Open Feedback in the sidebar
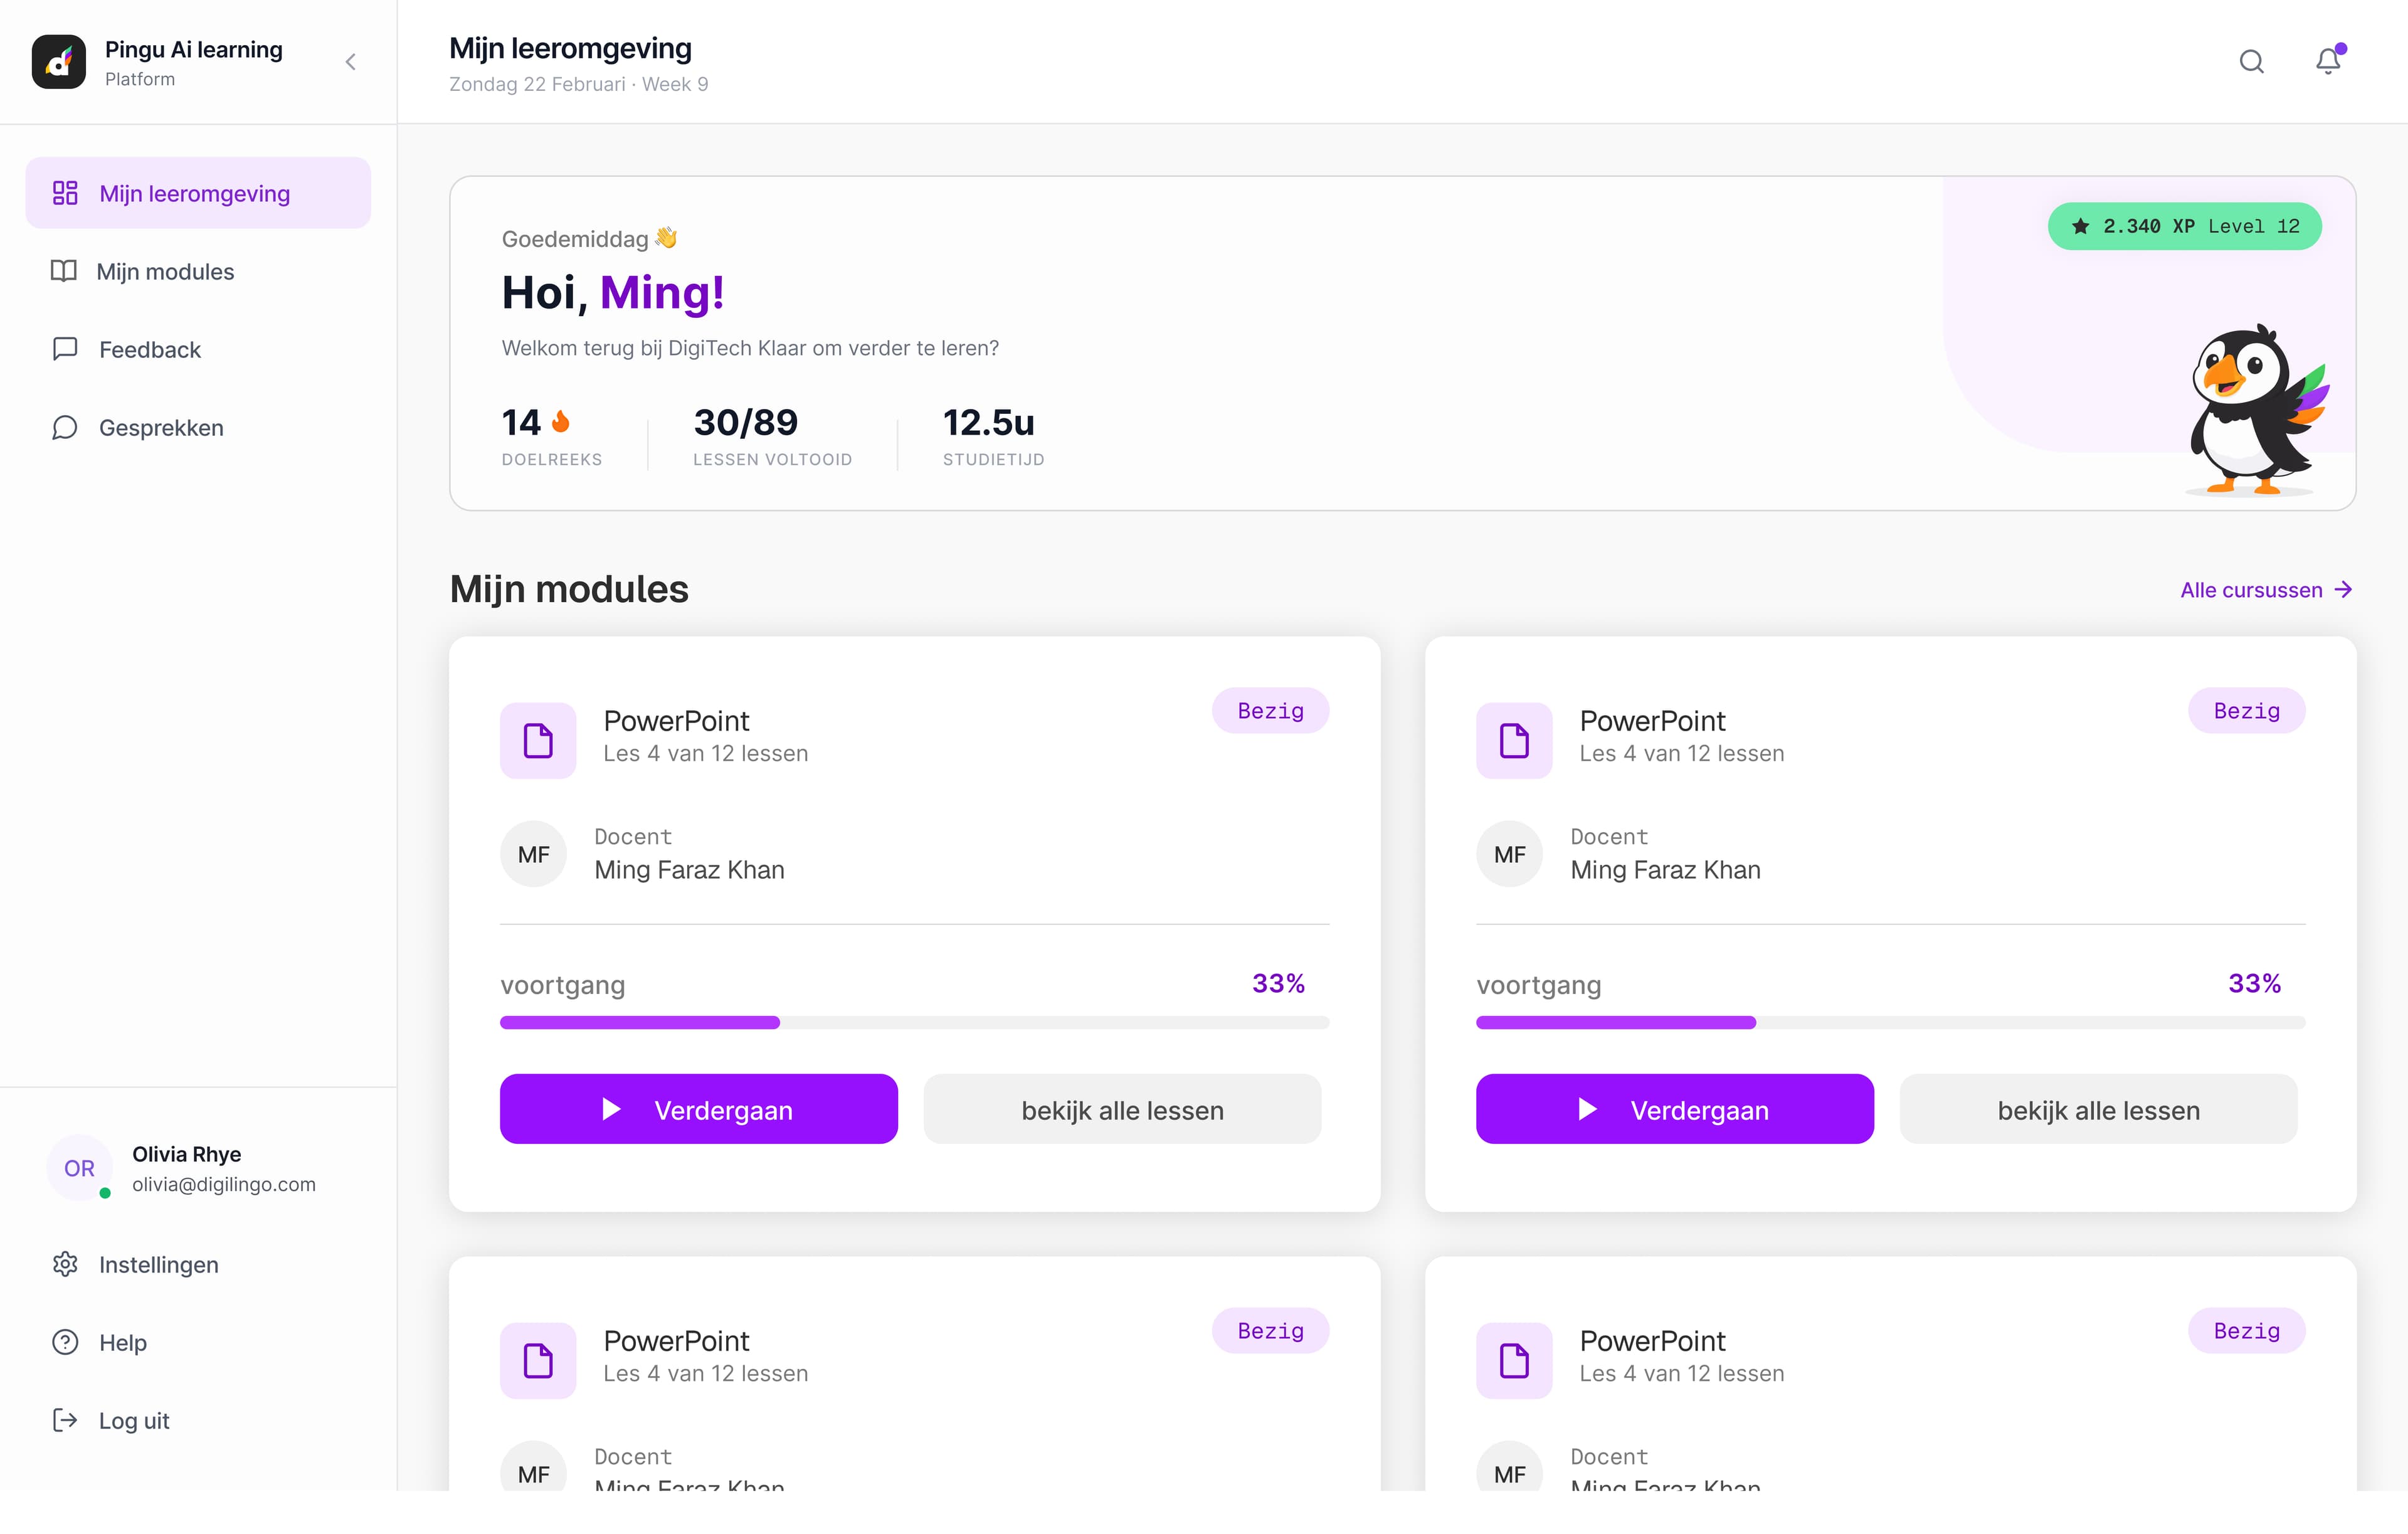Viewport: 2408px width, 1534px height. pos(198,349)
